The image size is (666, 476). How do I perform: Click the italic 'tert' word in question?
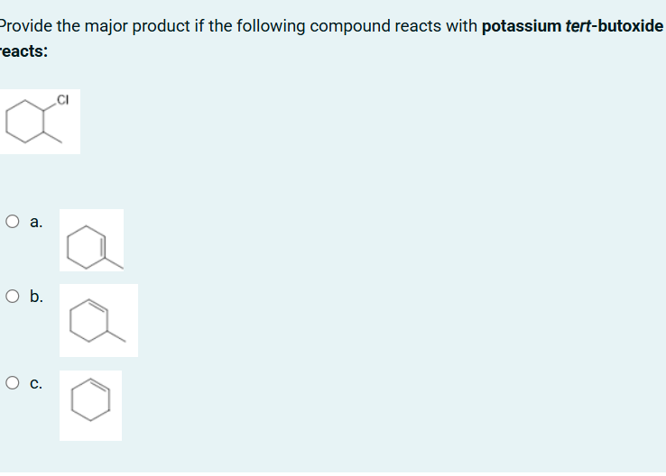578,26
